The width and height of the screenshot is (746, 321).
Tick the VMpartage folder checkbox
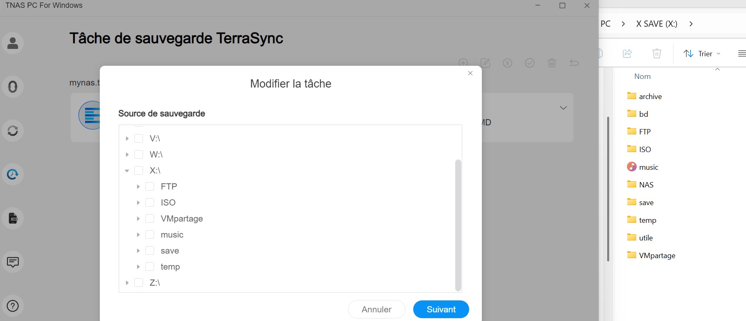click(x=150, y=219)
